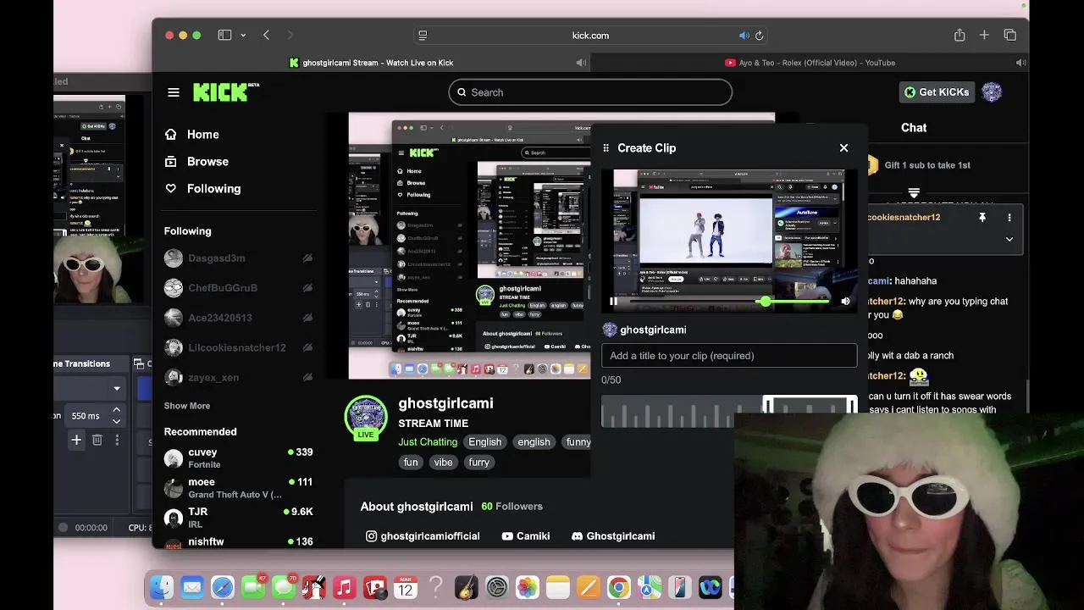Click the Get KICKs button
1084x610 pixels.
click(937, 92)
